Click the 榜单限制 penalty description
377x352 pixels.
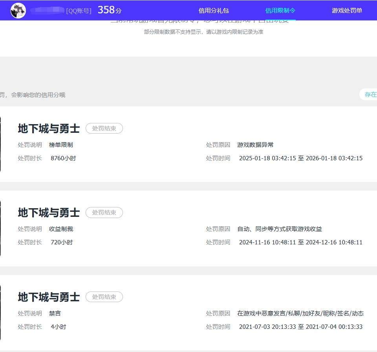tap(61, 145)
